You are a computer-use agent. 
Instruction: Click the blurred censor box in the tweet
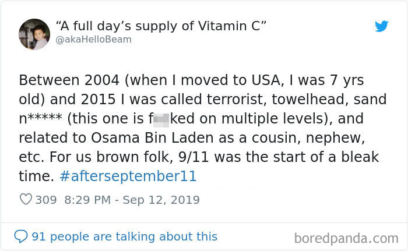pyautogui.click(x=161, y=119)
